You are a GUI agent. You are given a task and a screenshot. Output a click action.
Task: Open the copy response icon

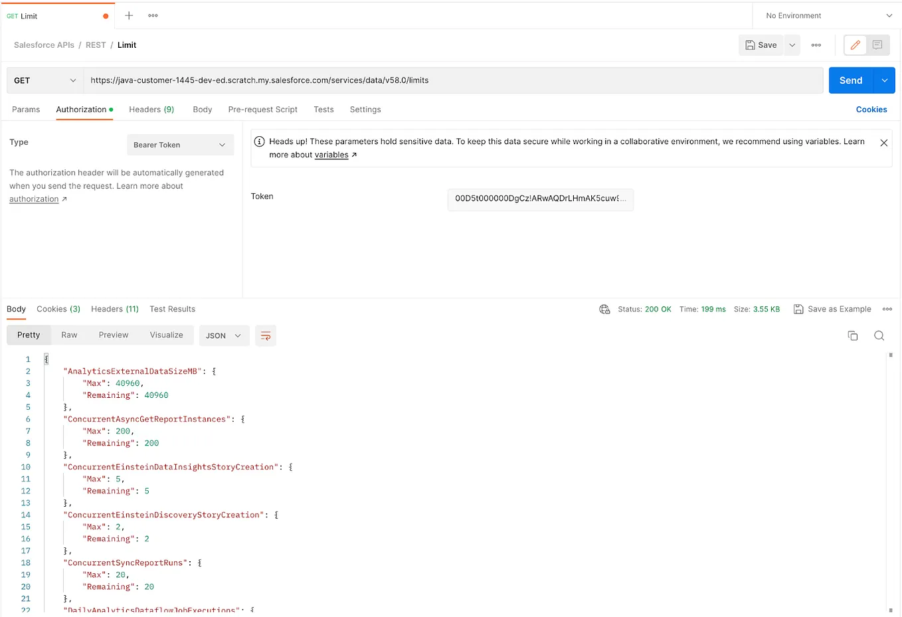pos(853,336)
